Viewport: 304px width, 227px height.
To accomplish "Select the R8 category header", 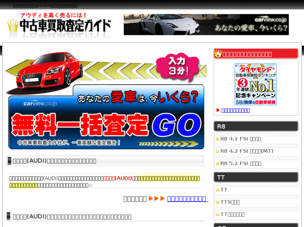I will coord(256,126).
